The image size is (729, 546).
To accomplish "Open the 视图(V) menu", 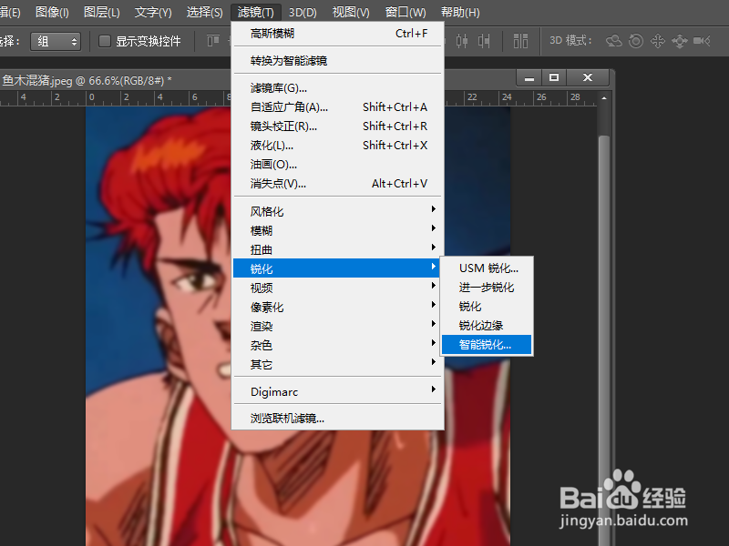I will click(351, 12).
